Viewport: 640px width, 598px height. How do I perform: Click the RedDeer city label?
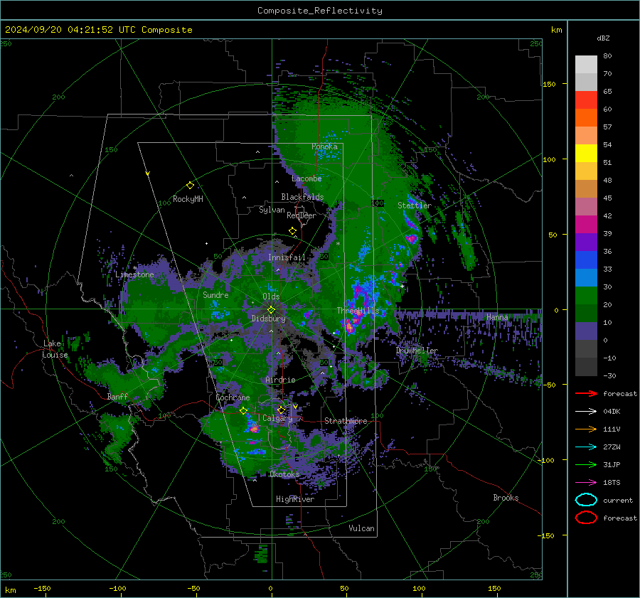pos(302,215)
